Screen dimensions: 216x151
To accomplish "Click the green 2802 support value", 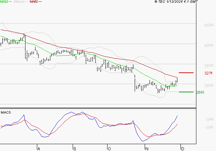I will (x=200, y=92).
